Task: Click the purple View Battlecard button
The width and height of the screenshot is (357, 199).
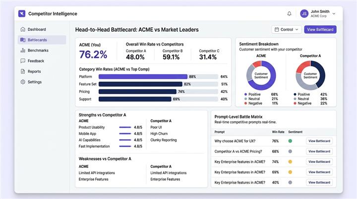Action: tap(320, 30)
